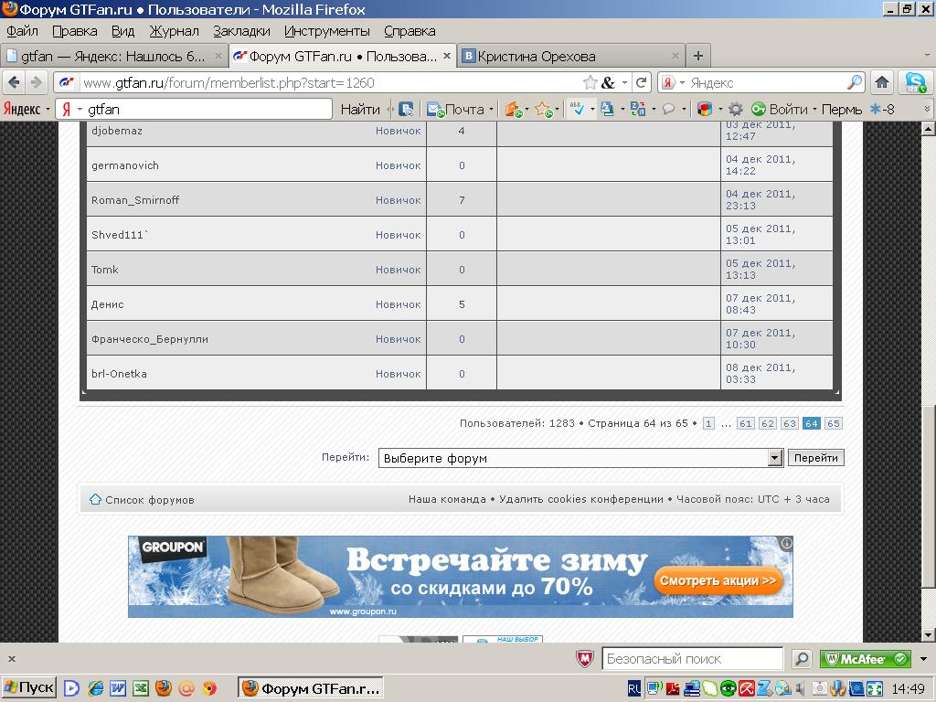Screen dimensions: 936x702
Task: Click Смотреть акции in the Groupon banner
Action: pos(718,580)
